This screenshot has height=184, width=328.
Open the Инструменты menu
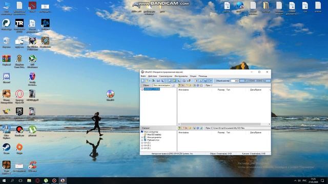click(181, 76)
